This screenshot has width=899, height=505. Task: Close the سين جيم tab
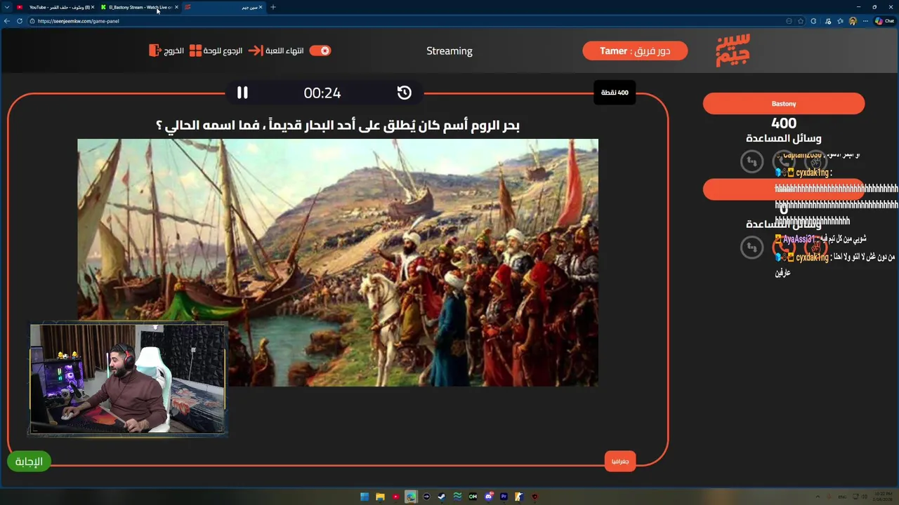coord(261,7)
